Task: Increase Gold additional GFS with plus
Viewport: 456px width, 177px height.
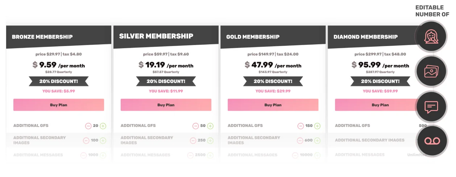Action: tap(317, 126)
